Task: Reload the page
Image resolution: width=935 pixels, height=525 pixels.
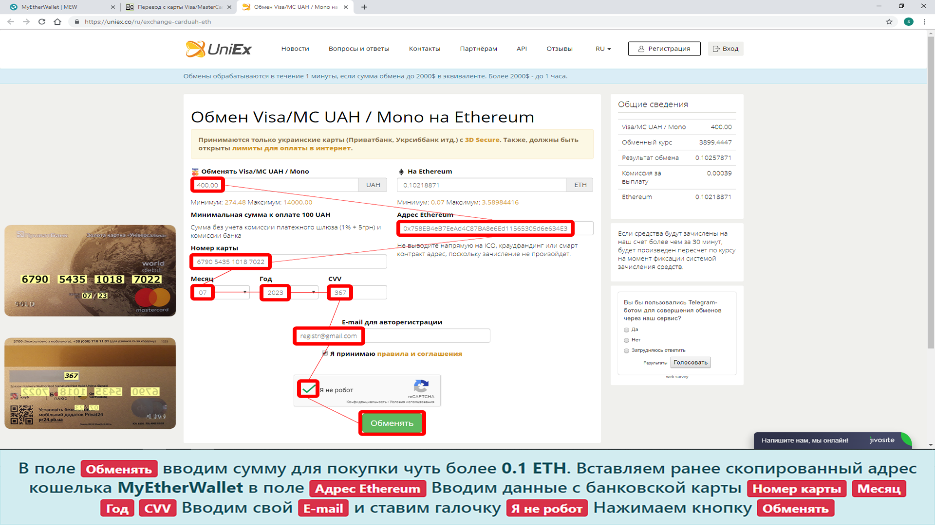Action: pyautogui.click(x=42, y=22)
